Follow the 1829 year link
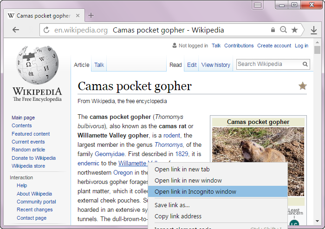This screenshot has width=325, height=229. [182, 154]
